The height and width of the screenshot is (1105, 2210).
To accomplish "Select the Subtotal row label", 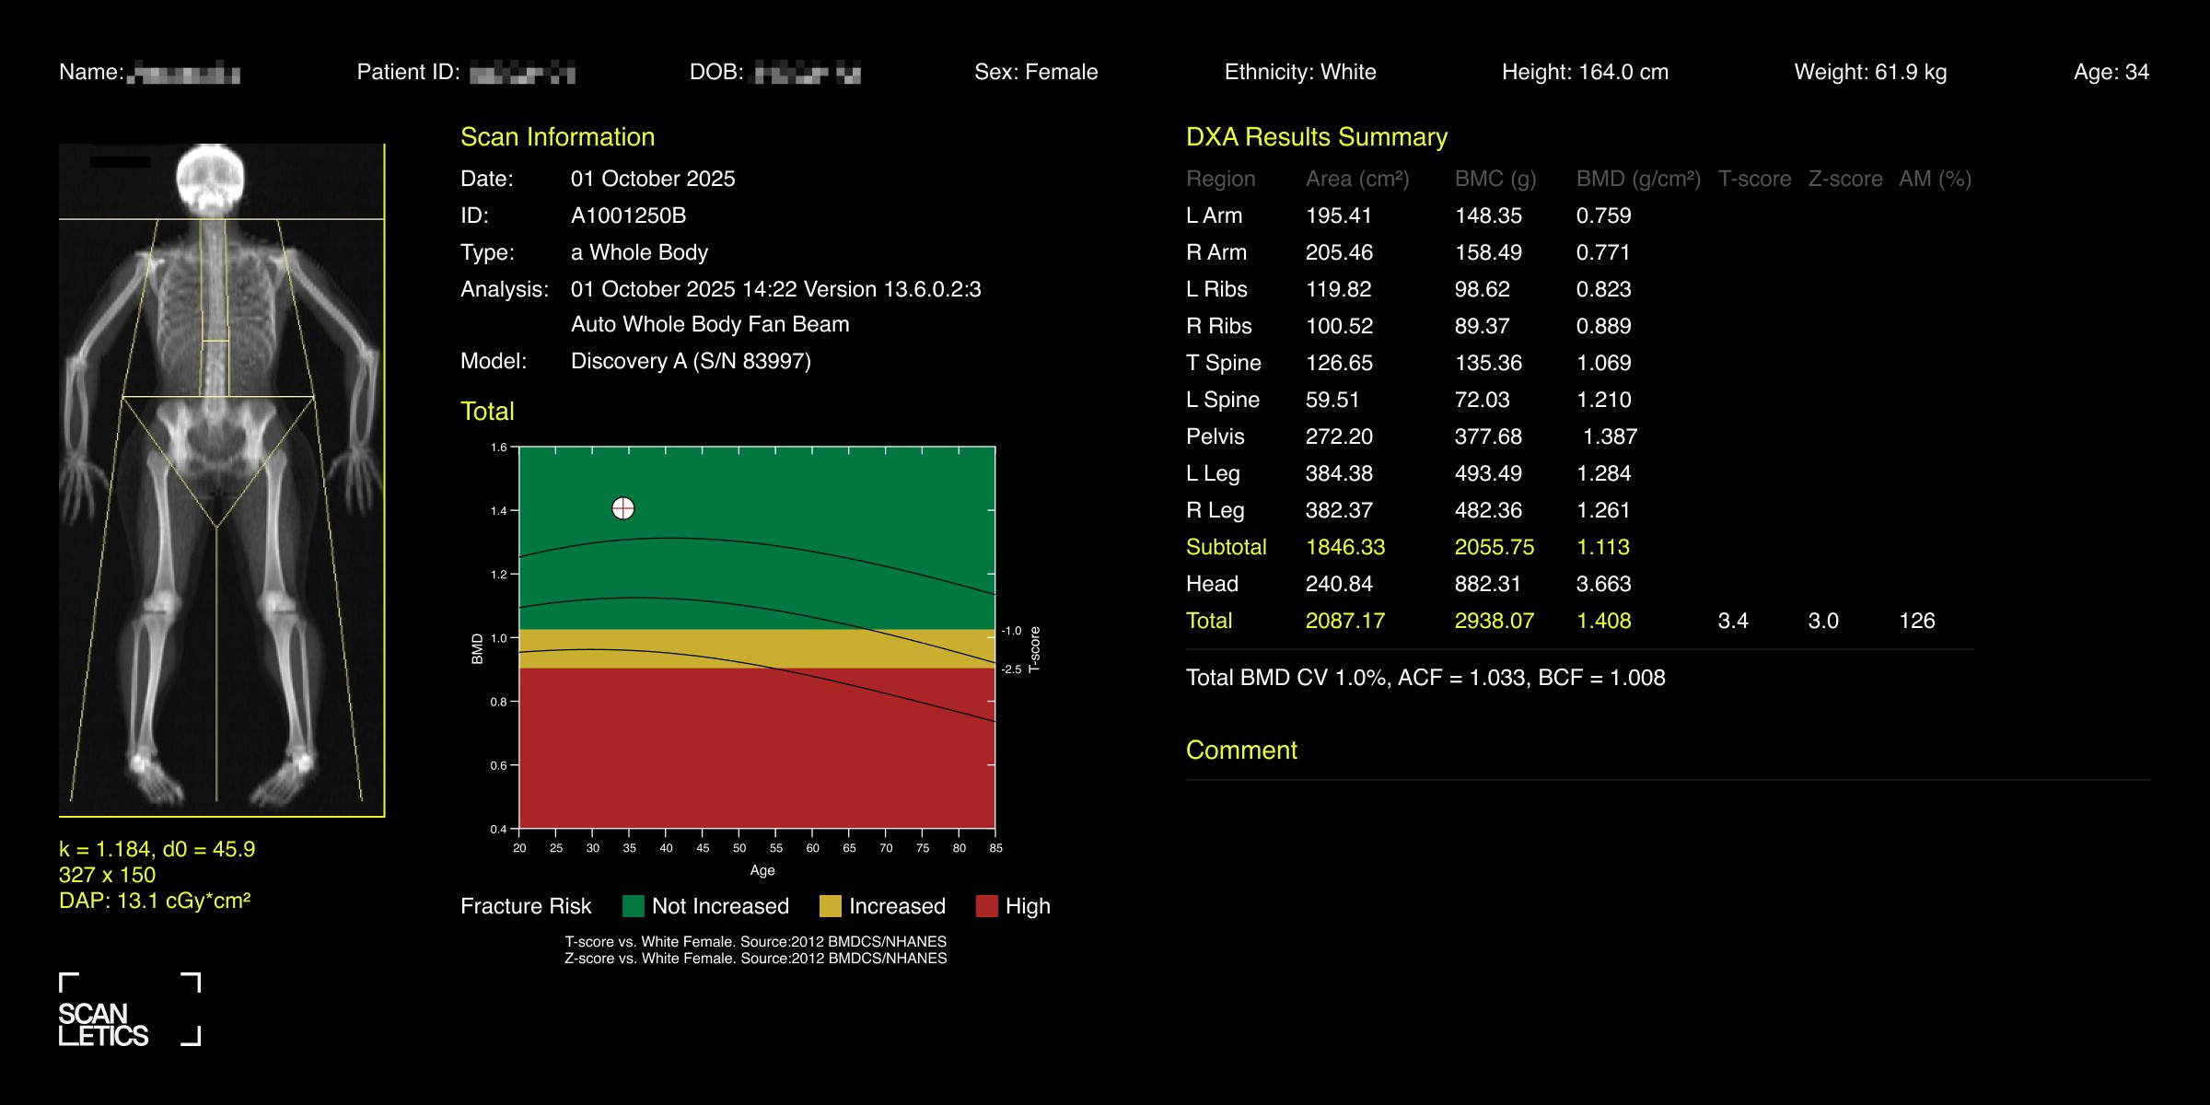I will pos(1226,547).
